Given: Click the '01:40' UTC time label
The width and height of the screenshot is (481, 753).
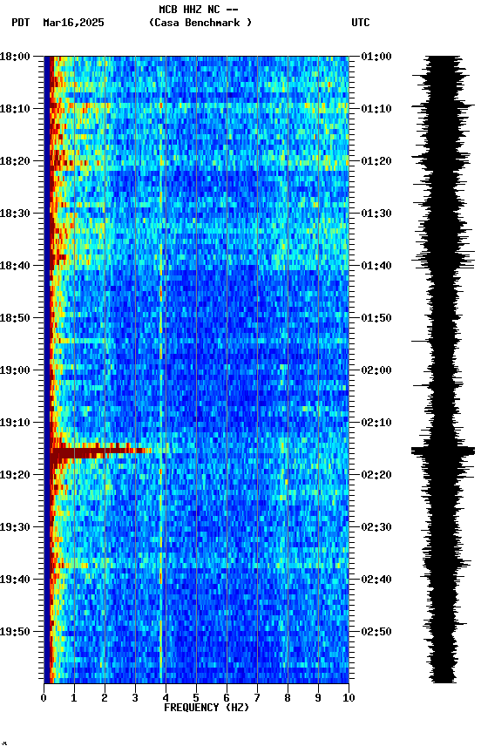Looking at the screenshot, I should (x=376, y=266).
